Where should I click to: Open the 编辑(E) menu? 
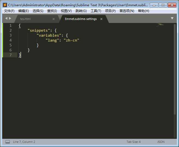click(23, 11)
